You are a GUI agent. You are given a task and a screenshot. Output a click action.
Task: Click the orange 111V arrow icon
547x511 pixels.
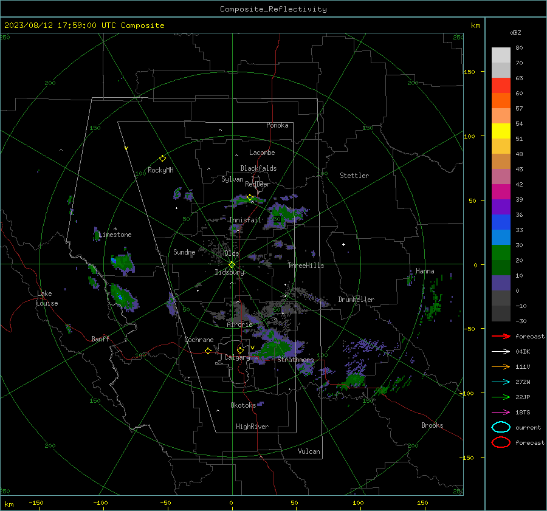point(501,366)
